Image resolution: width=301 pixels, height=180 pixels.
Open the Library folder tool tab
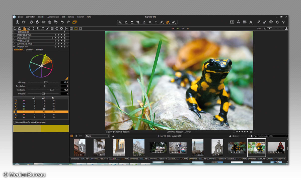pos(15,28)
